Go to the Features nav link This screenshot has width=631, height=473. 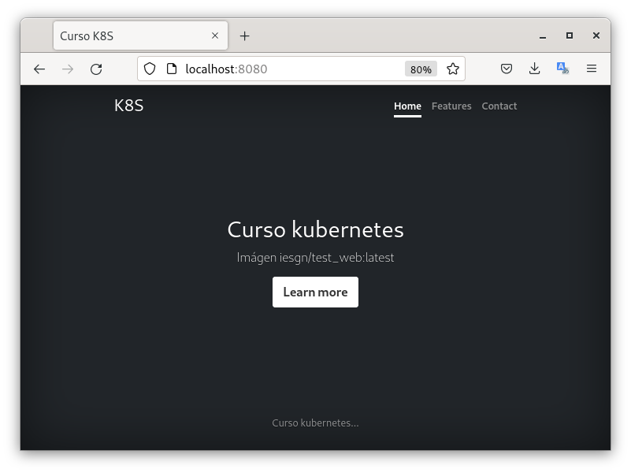coord(451,106)
